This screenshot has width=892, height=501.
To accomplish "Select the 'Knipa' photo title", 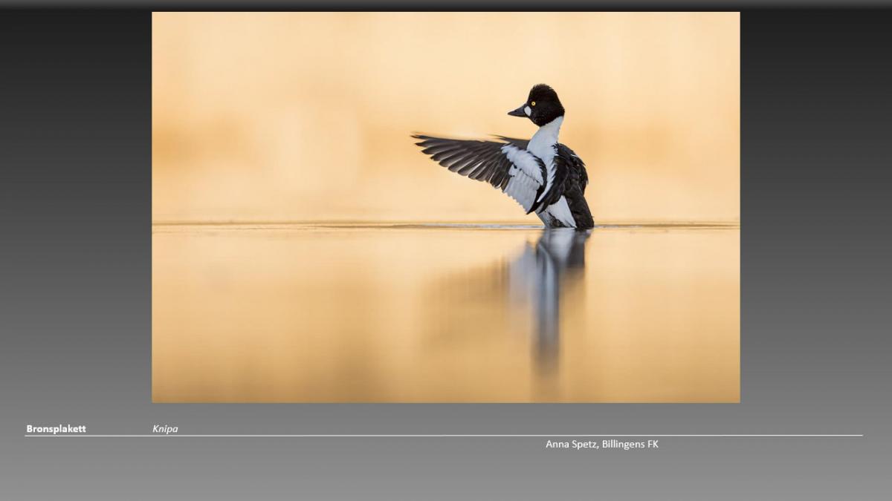I will point(165,429).
